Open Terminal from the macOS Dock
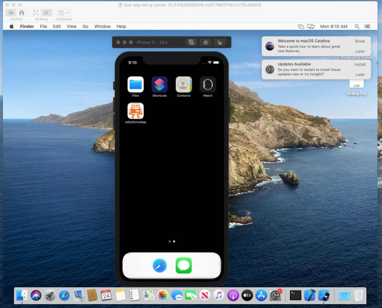 tap(295, 295)
